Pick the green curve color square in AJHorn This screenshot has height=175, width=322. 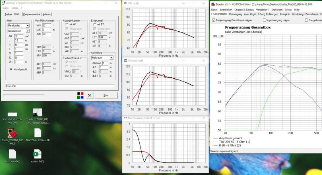click(78, 97)
